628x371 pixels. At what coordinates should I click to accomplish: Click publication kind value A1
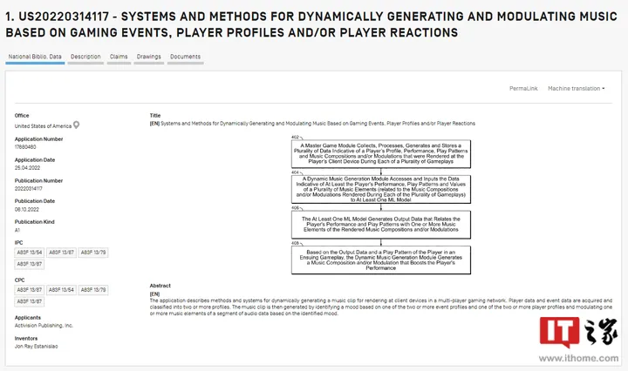coord(17,230)
